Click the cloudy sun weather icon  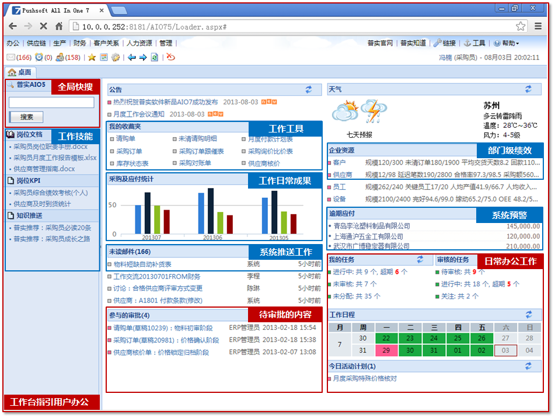[345, 111]
